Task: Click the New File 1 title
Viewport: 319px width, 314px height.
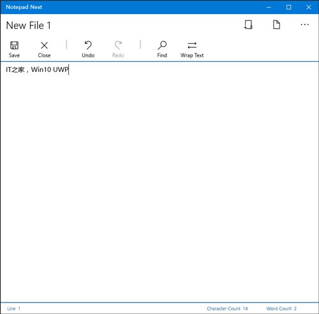Action: 29,25
